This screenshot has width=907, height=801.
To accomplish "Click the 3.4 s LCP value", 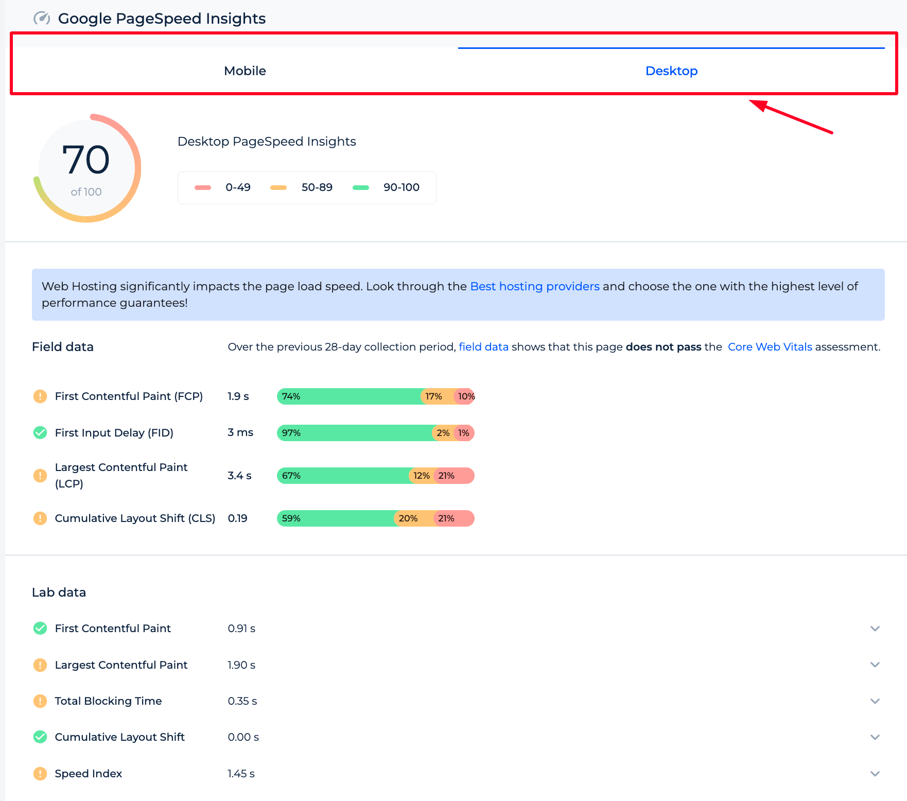I will click(x=239, y=476).
